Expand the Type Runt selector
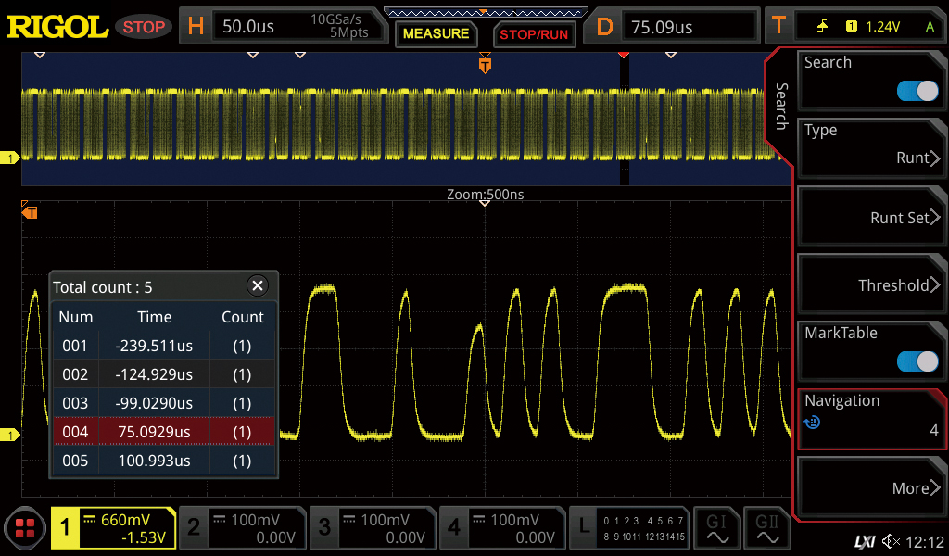The width and height of the screenshot is (949, 556). pyautogui.click(x=869, y=145)
